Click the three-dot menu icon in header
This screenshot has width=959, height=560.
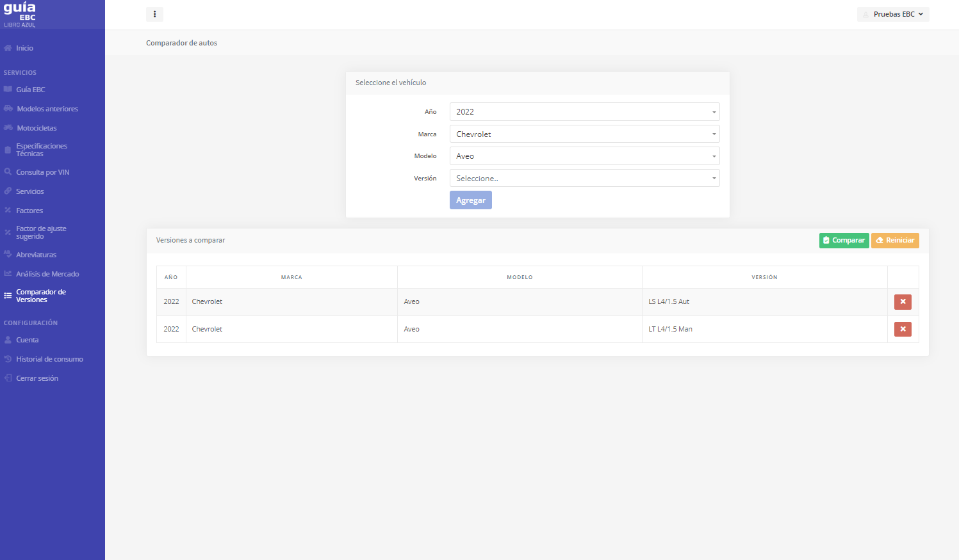point(154,14)
